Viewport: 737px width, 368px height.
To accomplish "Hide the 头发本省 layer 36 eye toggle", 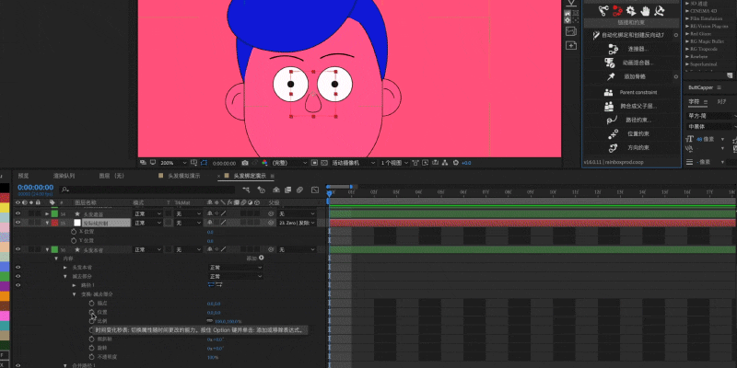I will click(18, 249).
